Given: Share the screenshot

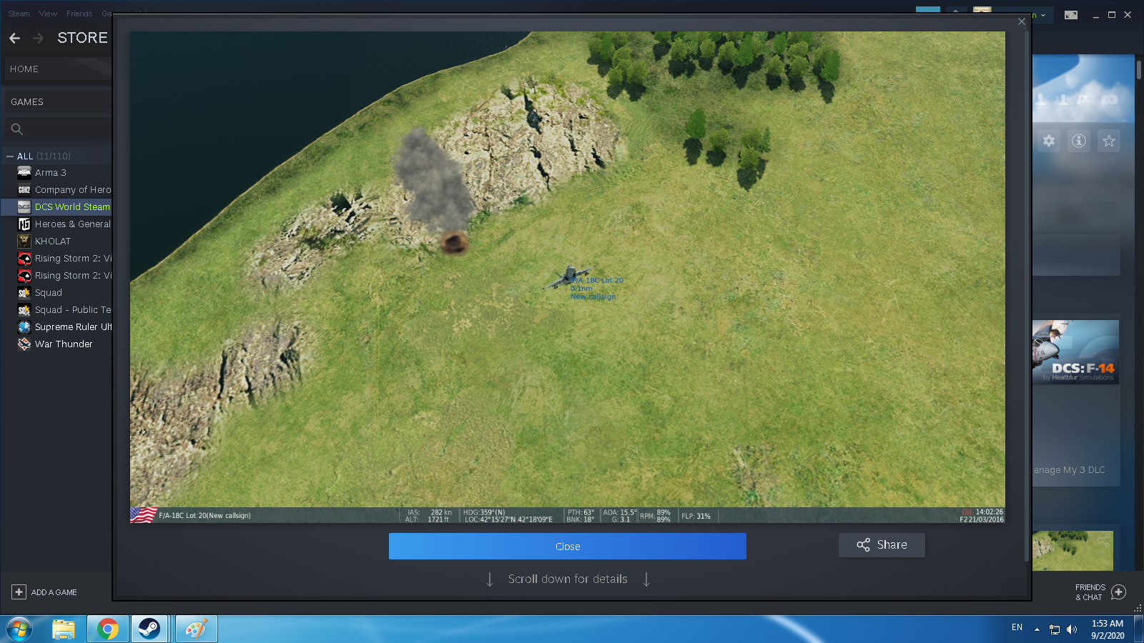Looking at the screenshot, I should point(882,545).
